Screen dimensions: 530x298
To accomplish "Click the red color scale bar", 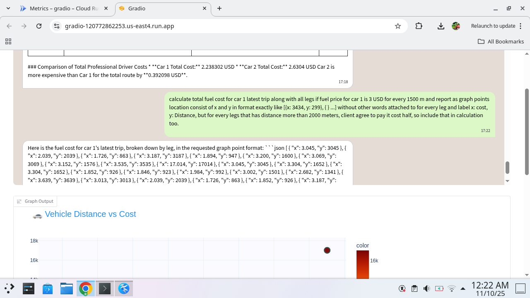I will click(x=363, y=264).
